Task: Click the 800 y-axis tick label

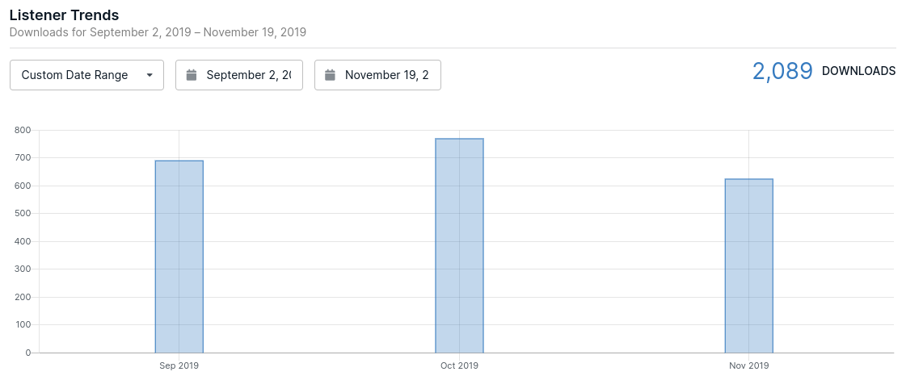Action: (23, 130)
